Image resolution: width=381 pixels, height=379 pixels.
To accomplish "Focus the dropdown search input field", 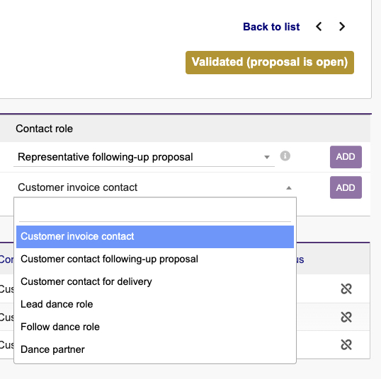I will click(x=155, y=212).
